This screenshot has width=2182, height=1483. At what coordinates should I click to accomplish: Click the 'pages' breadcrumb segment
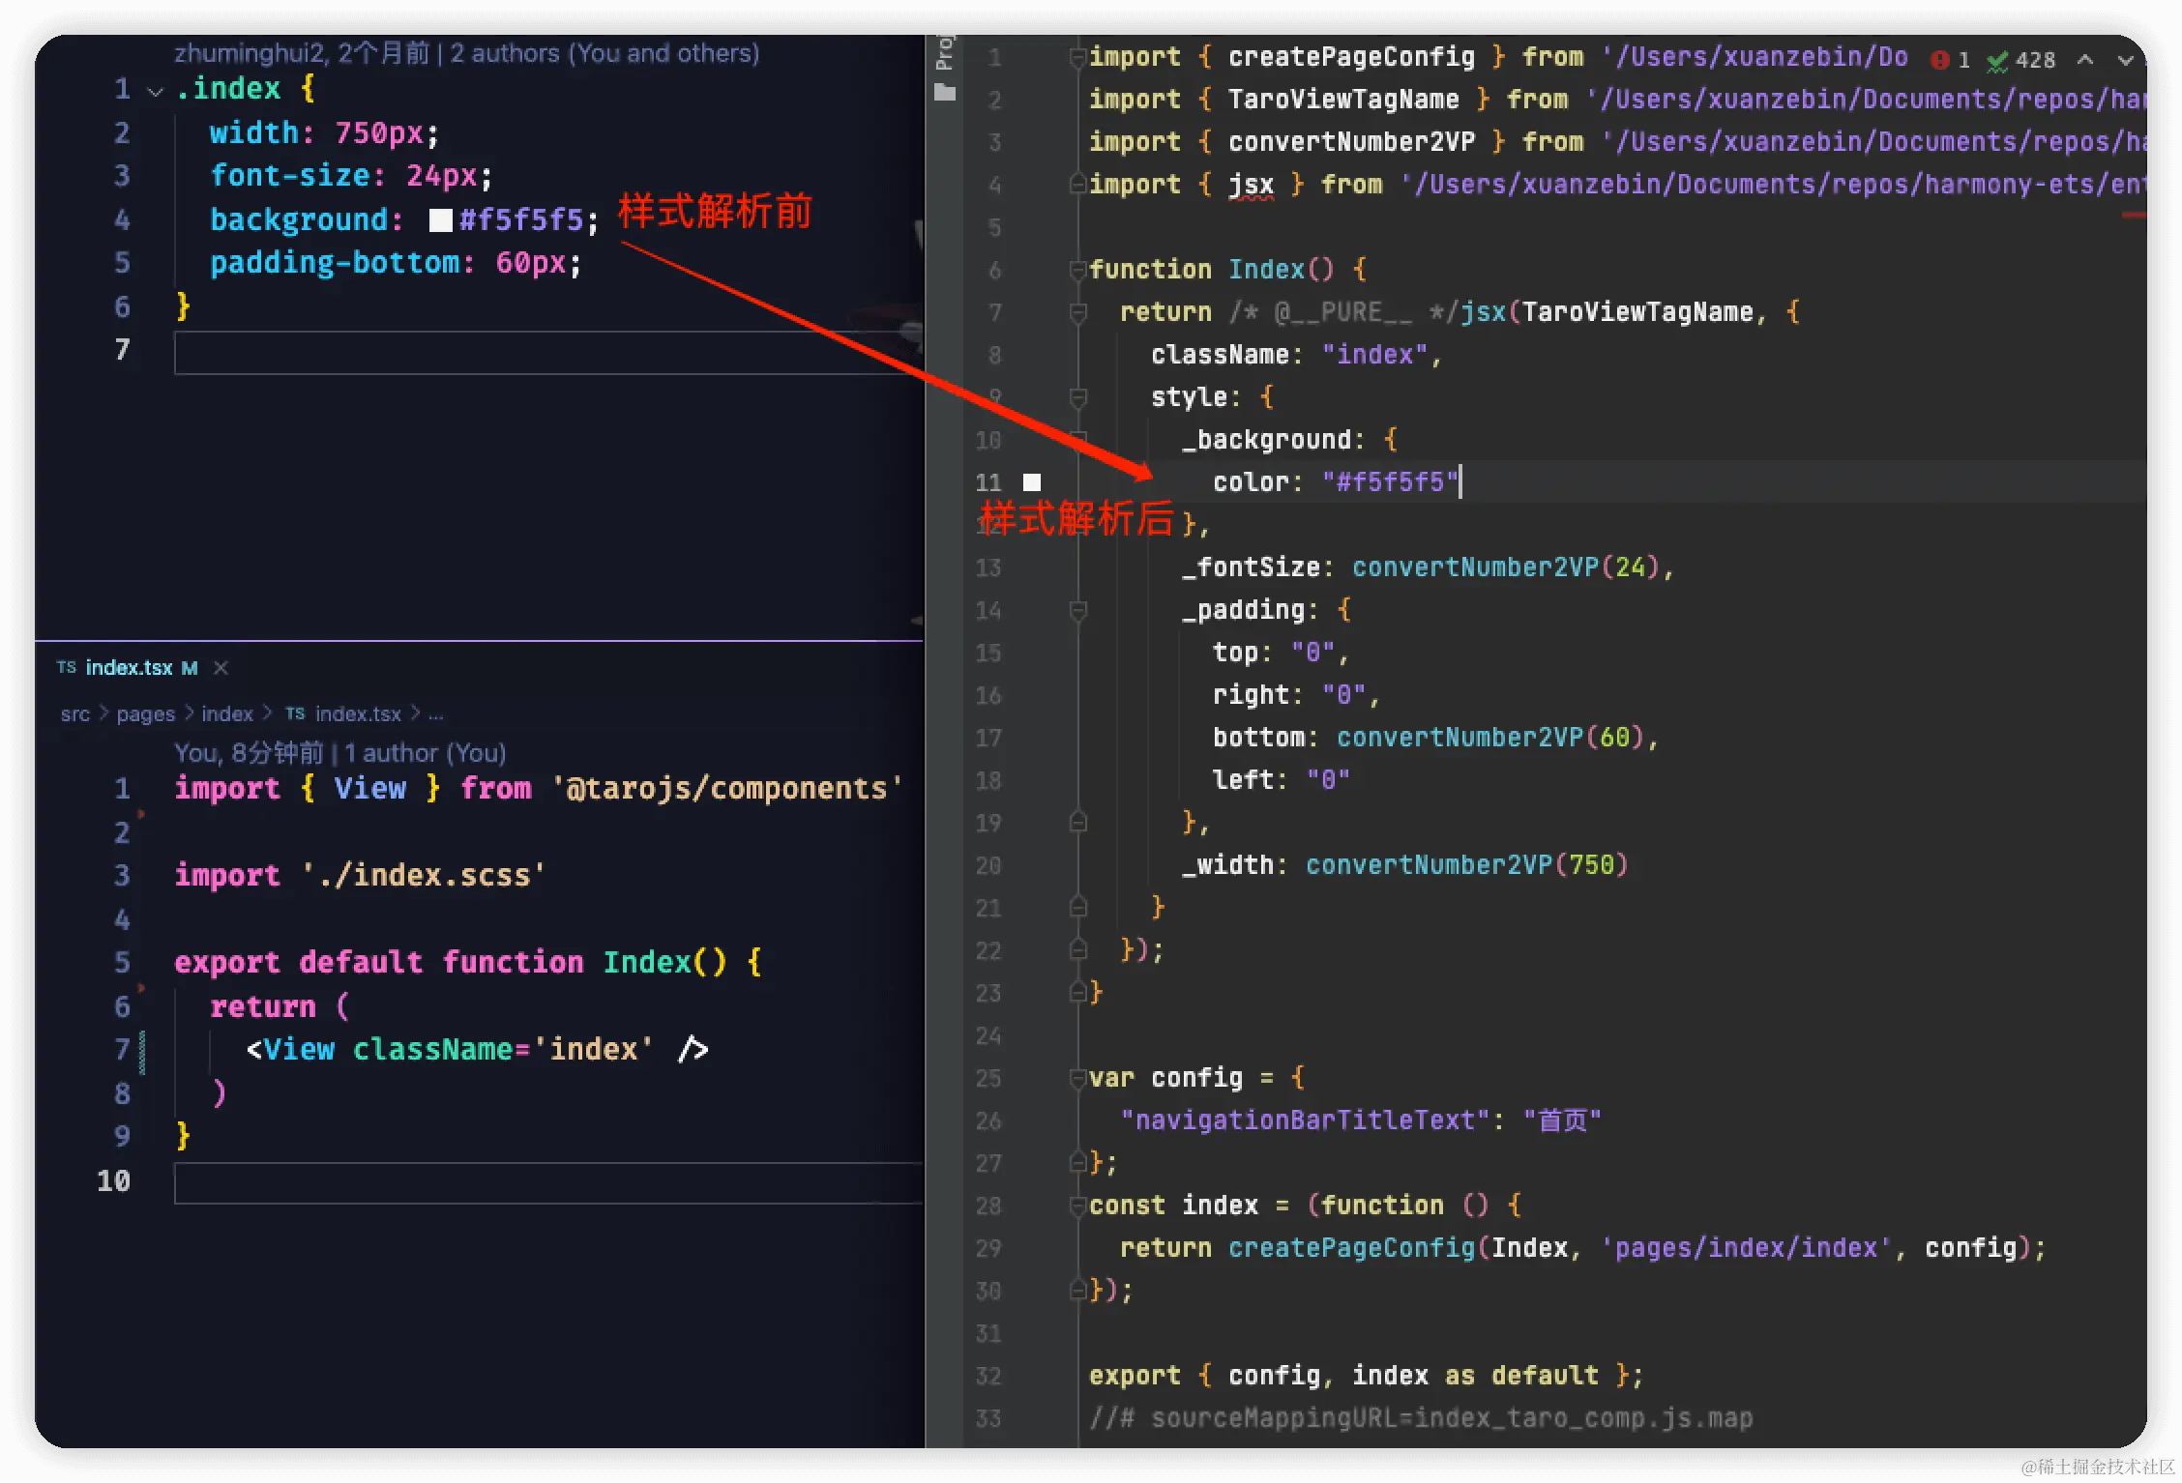tap(145, 713)
